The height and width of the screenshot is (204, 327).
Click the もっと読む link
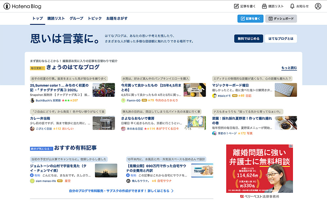(289, 68)
